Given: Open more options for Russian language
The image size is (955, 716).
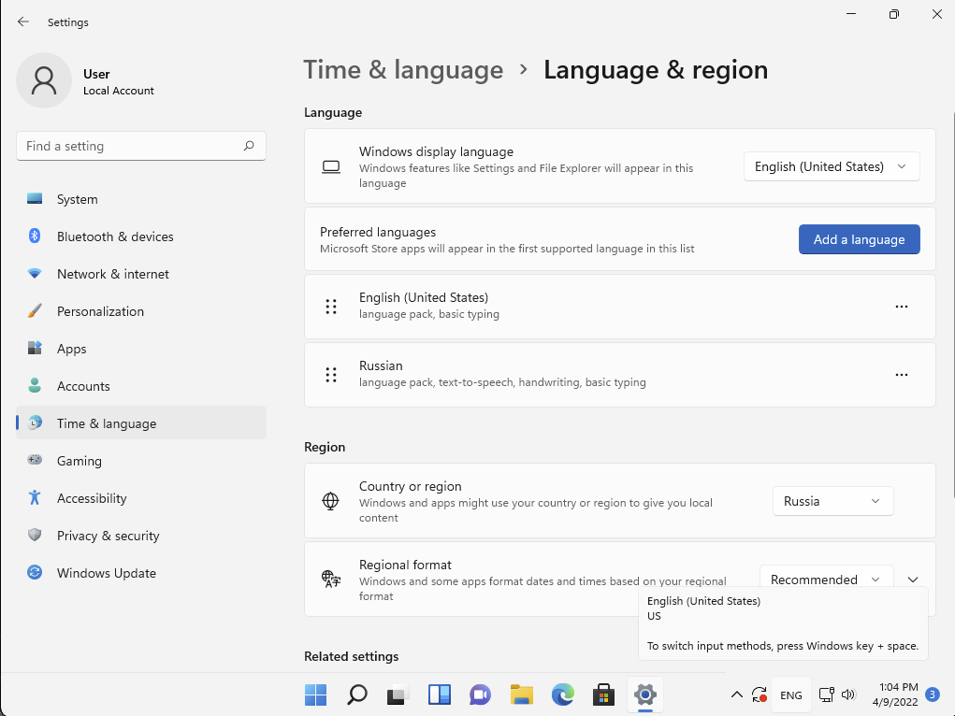Looking at the screenshot, I should (x=902, y=375).
